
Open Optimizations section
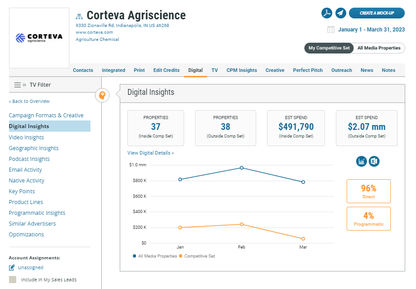click(26, 235)
